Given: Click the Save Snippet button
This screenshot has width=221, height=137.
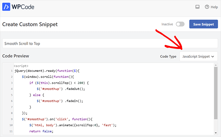Looking at the screenshot, I should [x=203, y=24].
